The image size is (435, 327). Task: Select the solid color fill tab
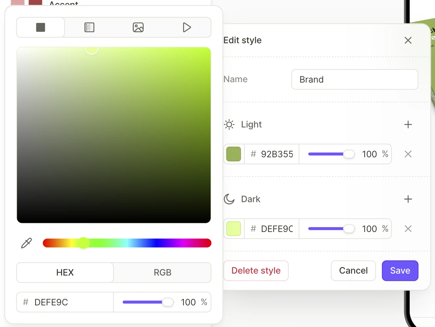(x=41, y=28)
